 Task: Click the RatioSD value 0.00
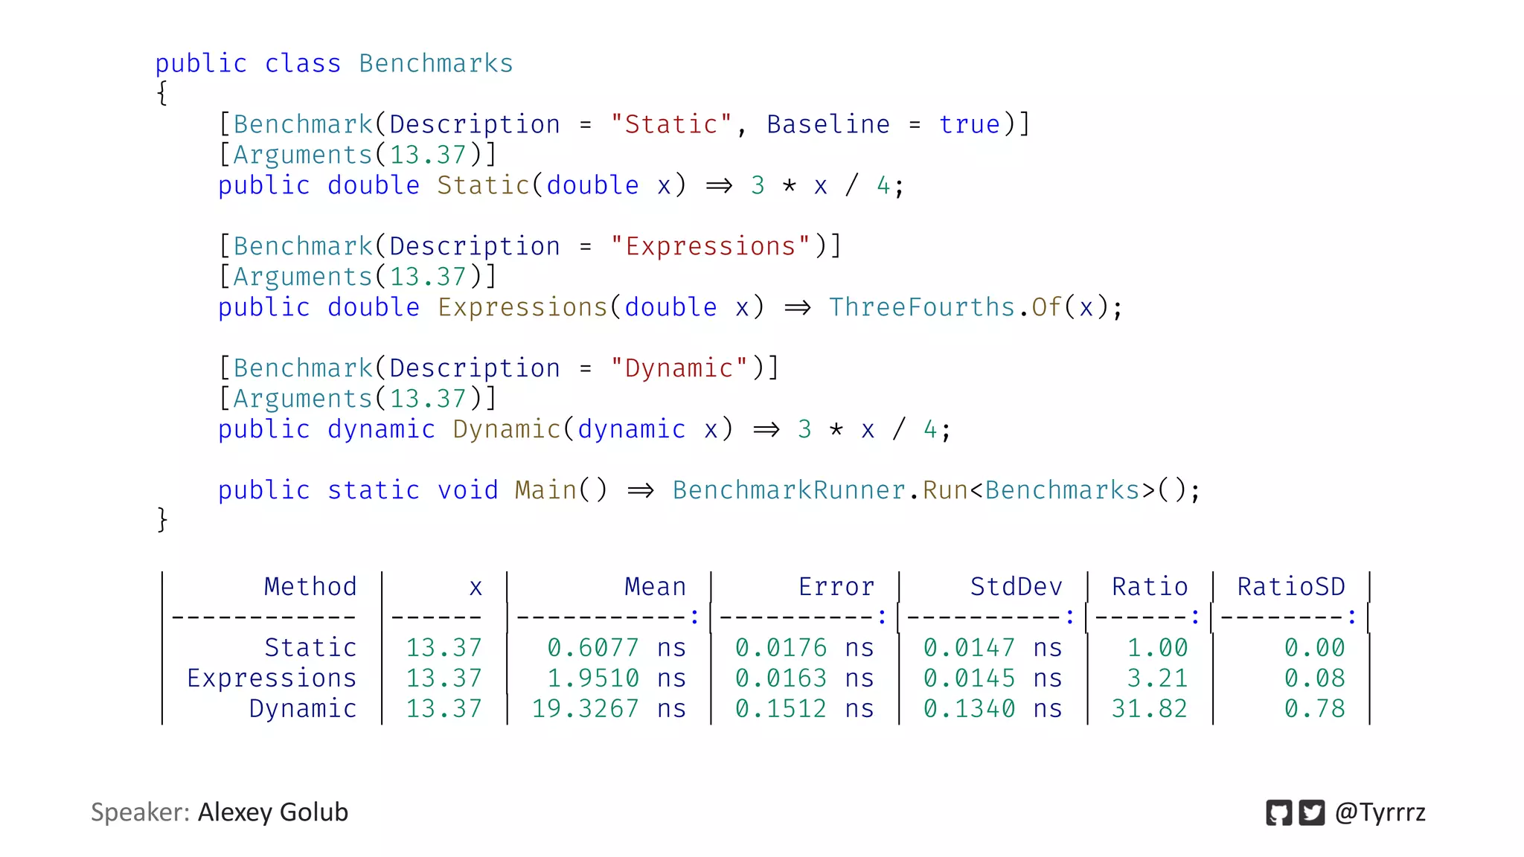(1315, 648)
